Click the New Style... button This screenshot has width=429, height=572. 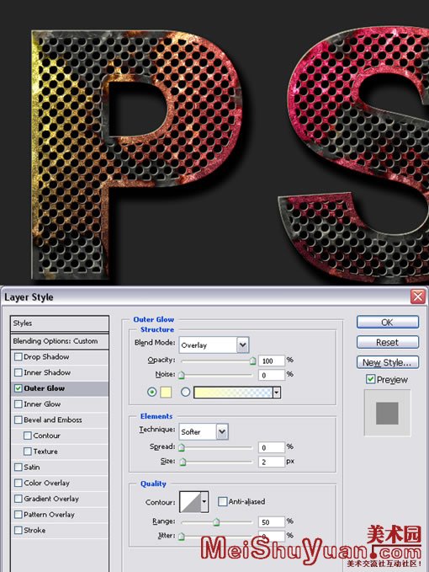tap(388, 362)
